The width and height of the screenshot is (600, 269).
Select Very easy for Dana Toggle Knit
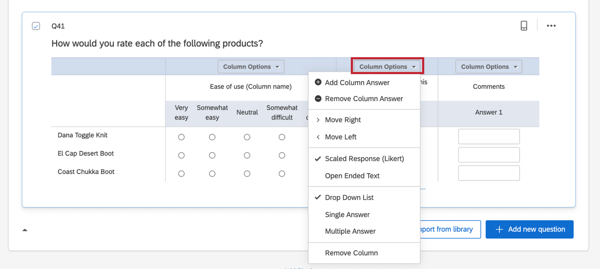(x=181, y=137)
